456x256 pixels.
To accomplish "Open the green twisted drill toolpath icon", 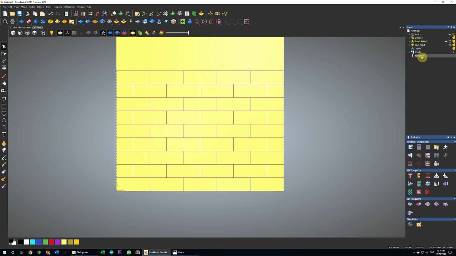I will pos(410,192).
